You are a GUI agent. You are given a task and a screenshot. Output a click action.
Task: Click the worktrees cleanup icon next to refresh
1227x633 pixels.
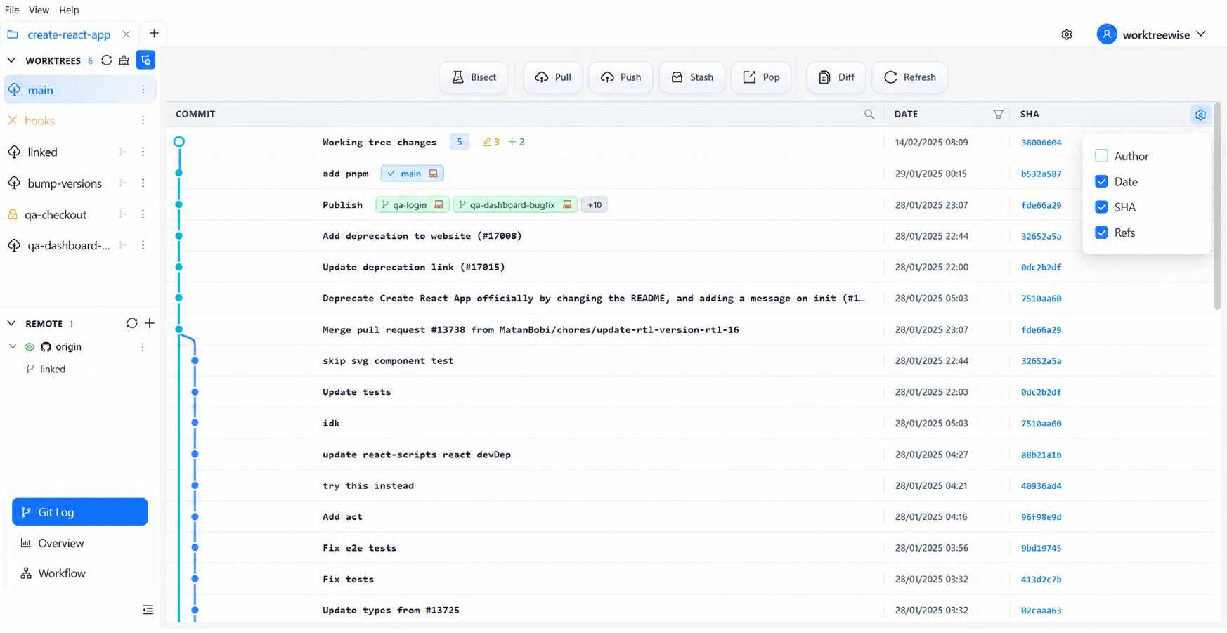tap(124, 60)
